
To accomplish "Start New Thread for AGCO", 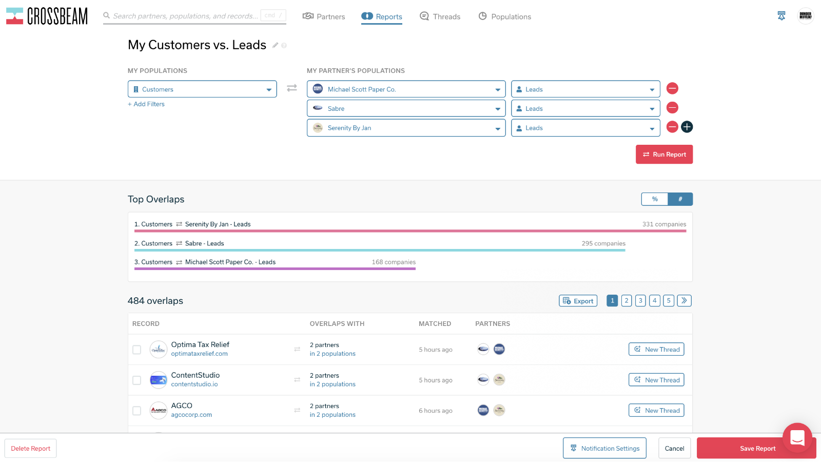I will (x=656, y=410).
